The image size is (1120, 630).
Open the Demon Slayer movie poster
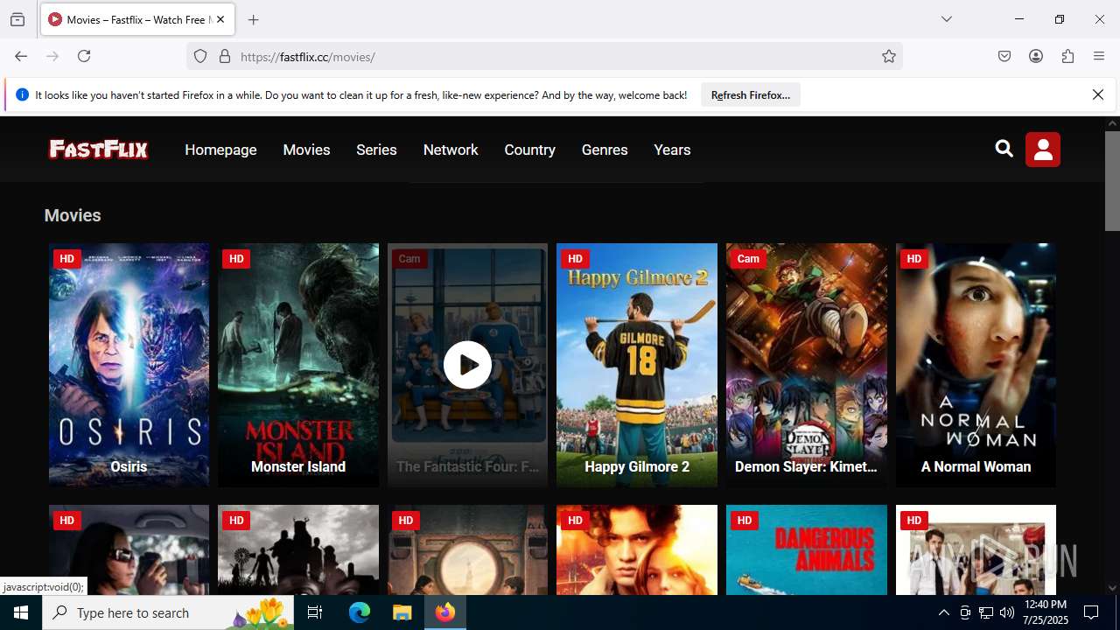pos(806,365)
